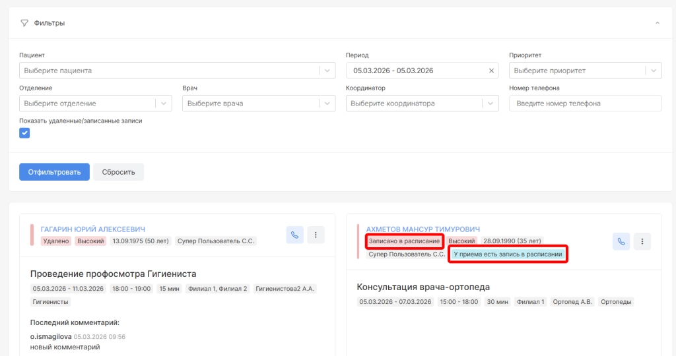Open the Врач selection dropdown
This screenshot has height=356, width=676.
tap(328, 104)
